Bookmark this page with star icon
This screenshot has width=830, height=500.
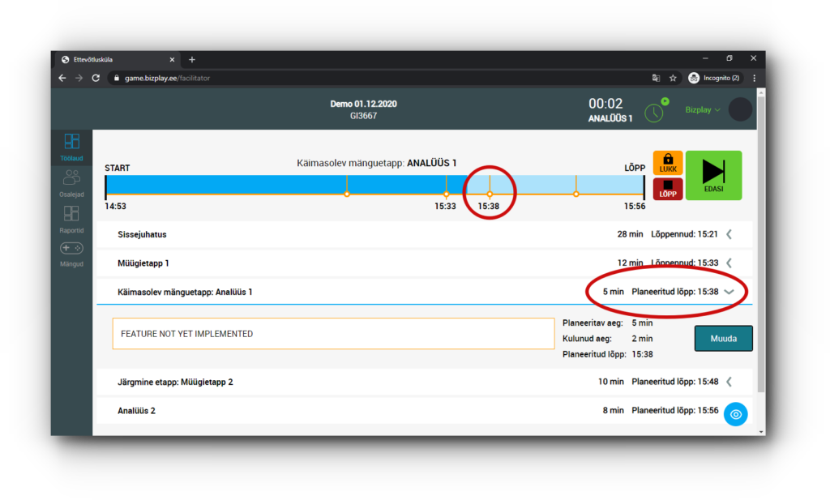(673, 78)
